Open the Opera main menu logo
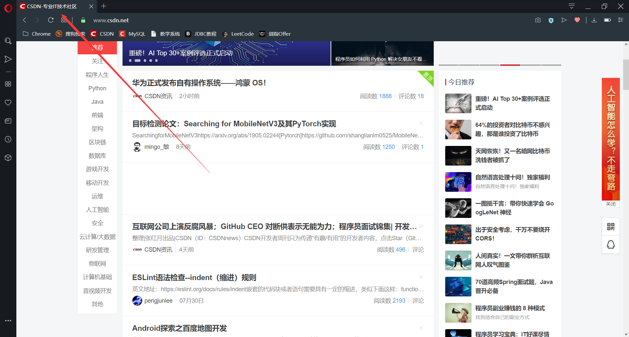This screenshot has width=629, height=337. click(x=8, y=8)
